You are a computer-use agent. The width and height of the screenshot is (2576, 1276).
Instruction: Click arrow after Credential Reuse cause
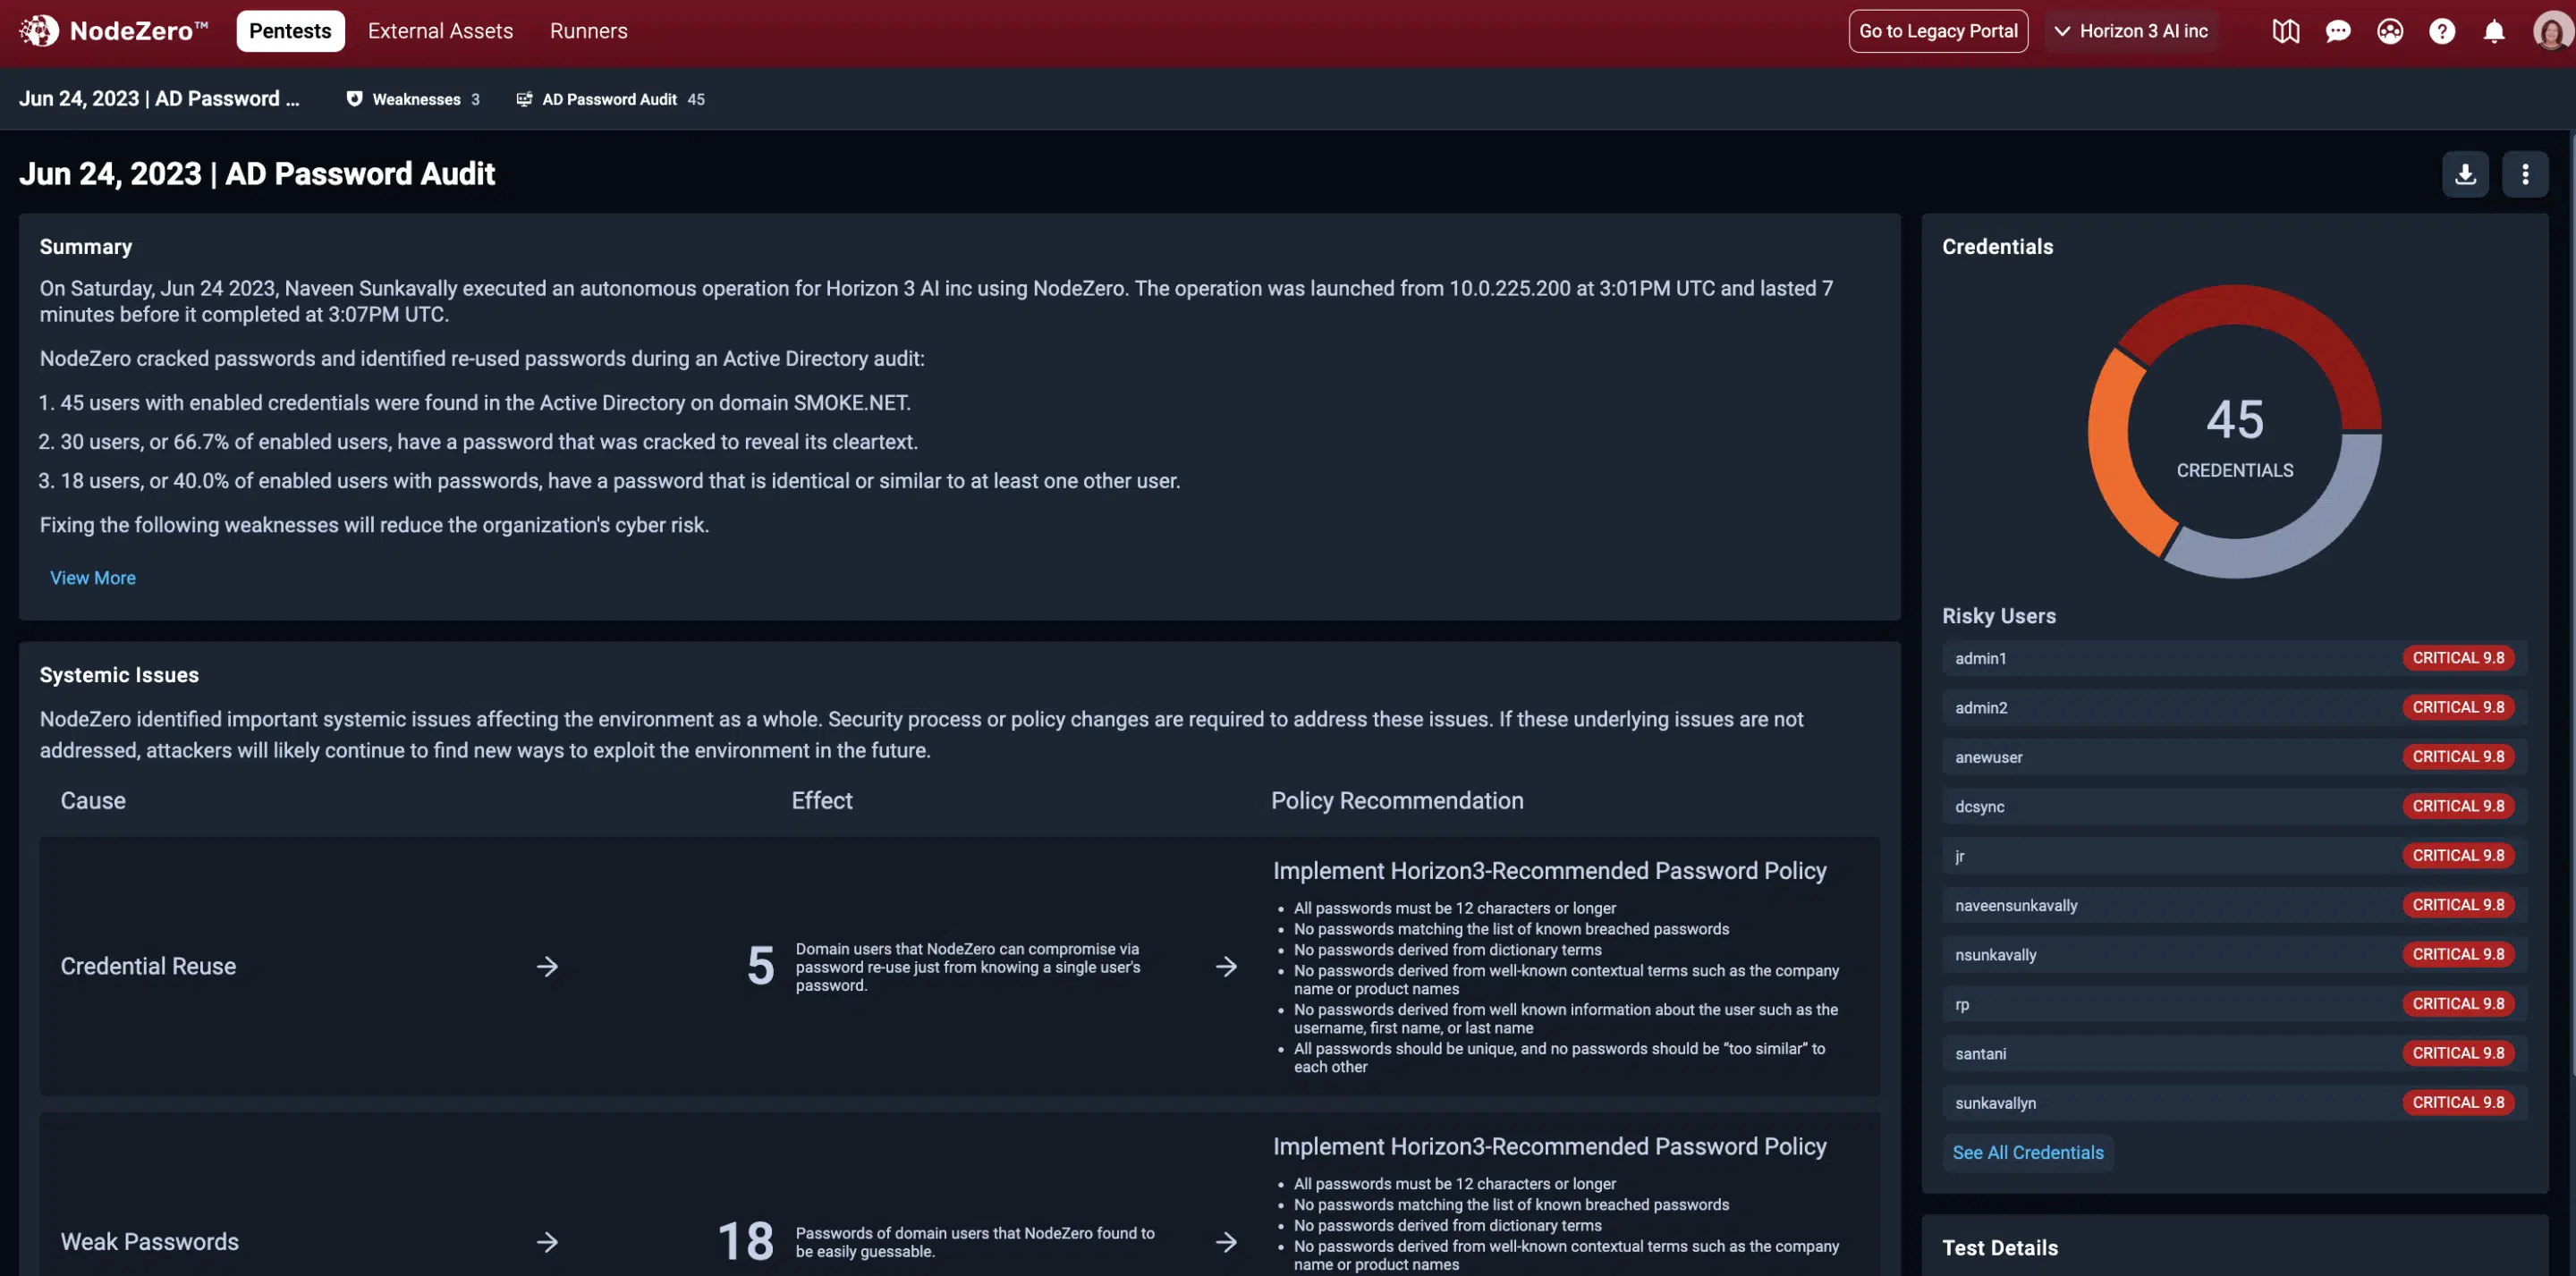pos(547,966)
